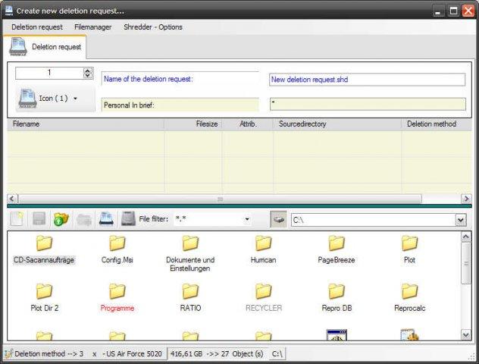Go up one folder with green arrow icon

point(61,219)
